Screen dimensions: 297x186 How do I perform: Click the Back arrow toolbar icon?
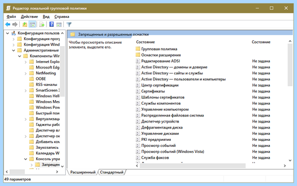coord(8,24)
